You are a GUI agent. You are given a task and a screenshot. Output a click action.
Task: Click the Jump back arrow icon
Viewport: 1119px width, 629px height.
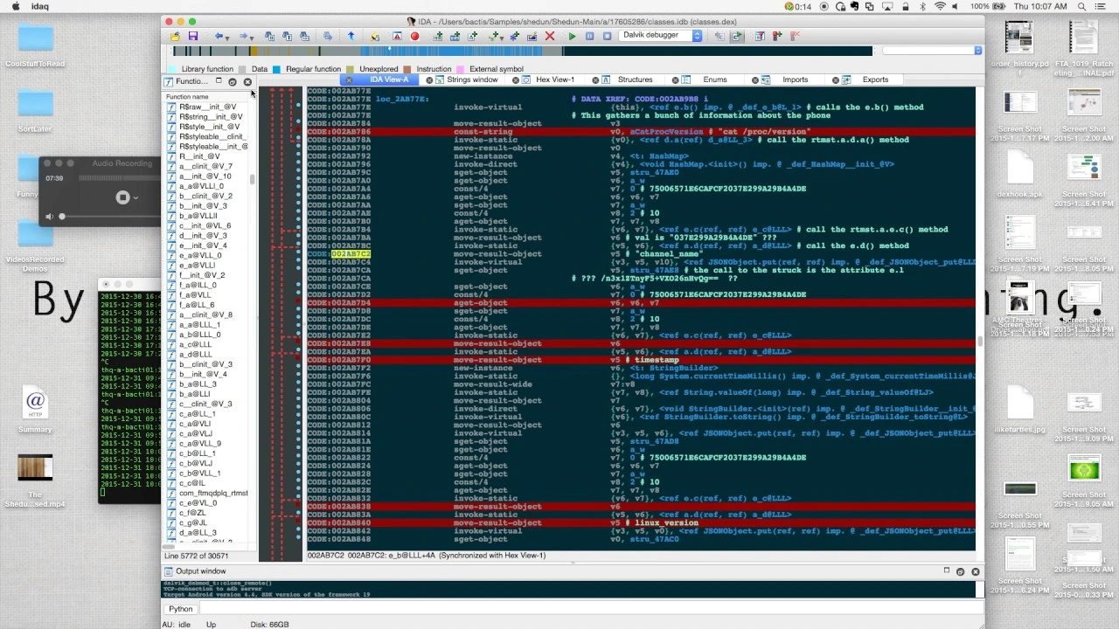click(219, 37)
